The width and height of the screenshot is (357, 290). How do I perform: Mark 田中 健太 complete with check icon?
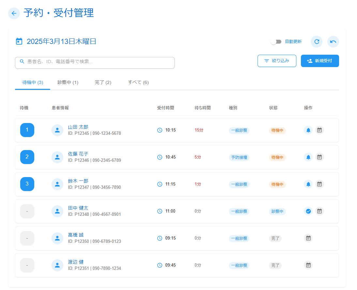click(x=308, y=211)
